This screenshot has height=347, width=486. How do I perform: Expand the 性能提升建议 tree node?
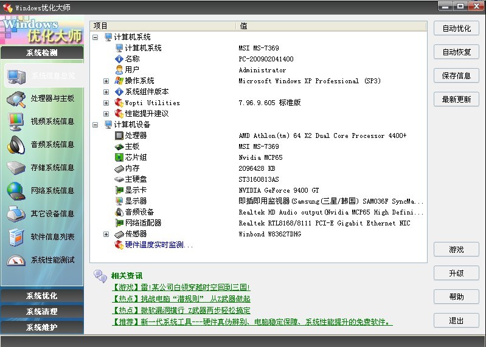(106, 114)
